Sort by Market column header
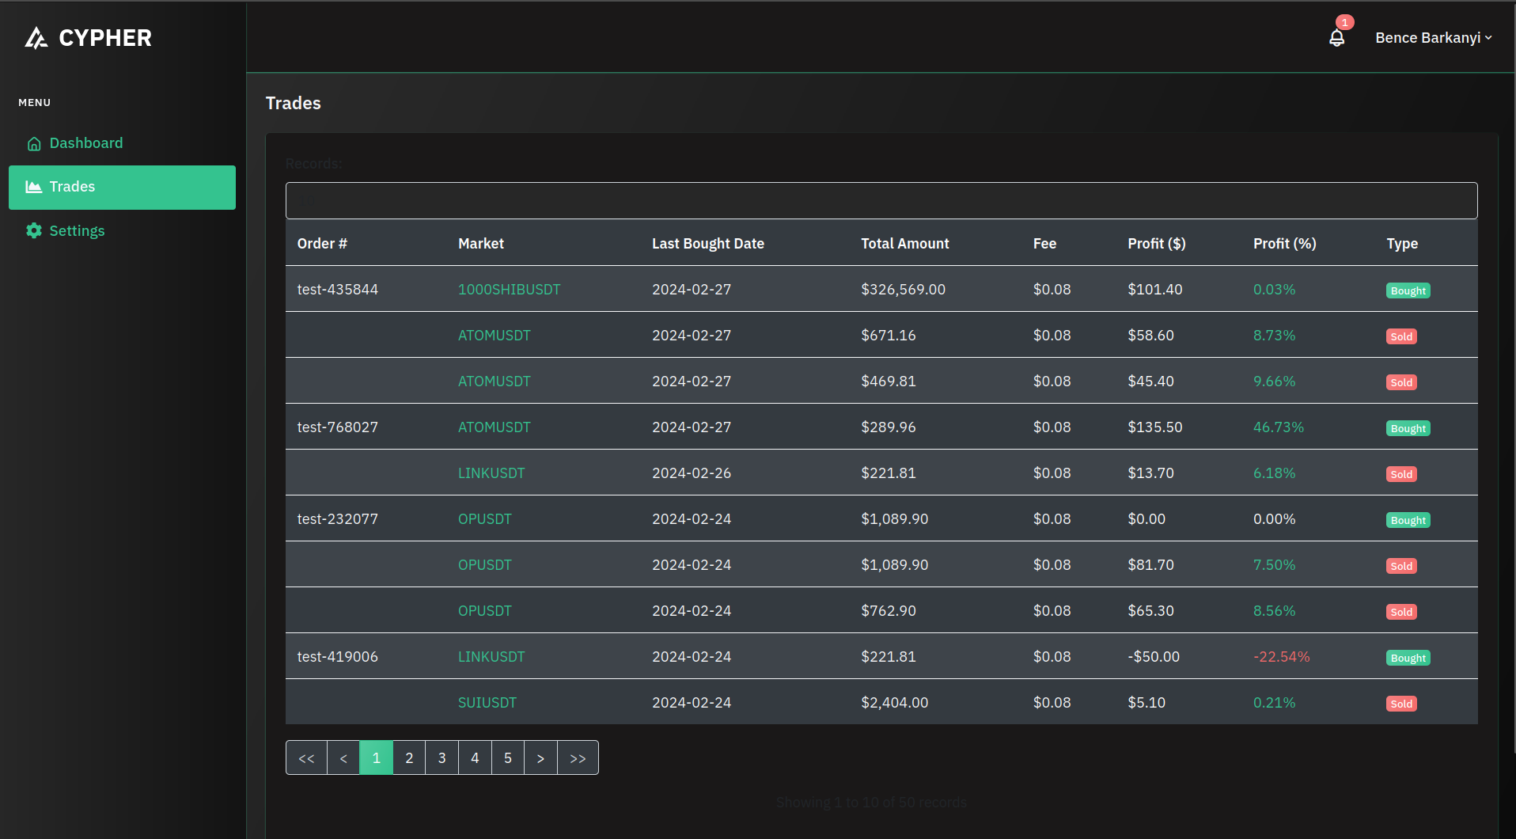The width and height of the screenshot is (1516, 839). point(481,244)
